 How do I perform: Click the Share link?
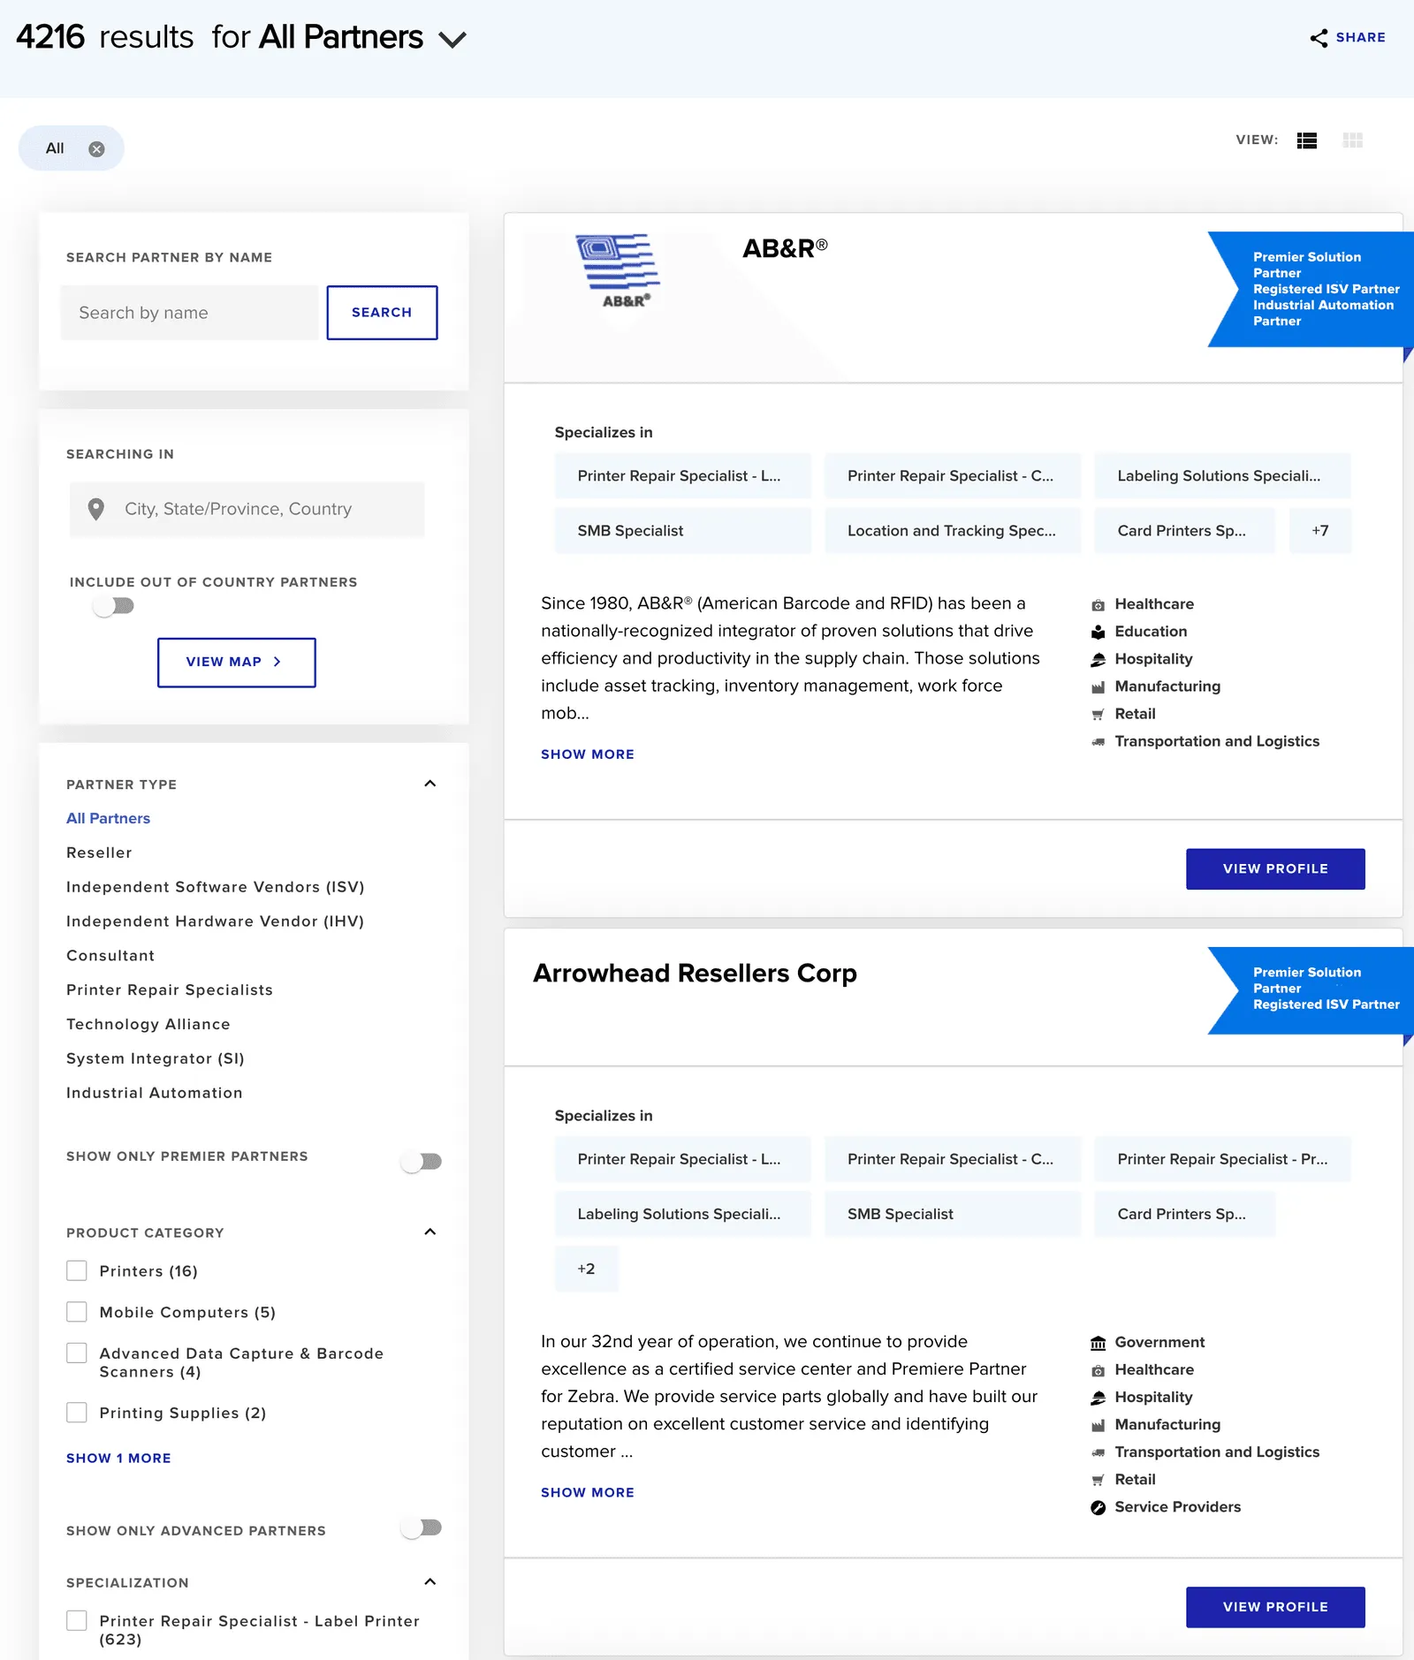click(1361, 38)
